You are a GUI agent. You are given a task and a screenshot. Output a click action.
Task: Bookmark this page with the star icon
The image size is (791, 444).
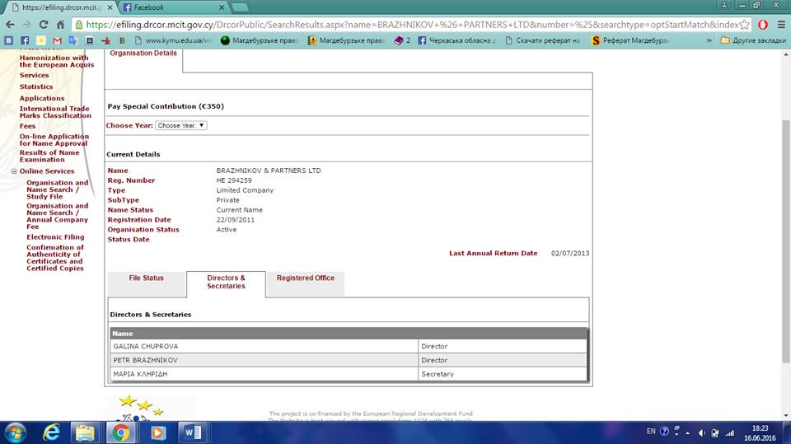(745, 24)
